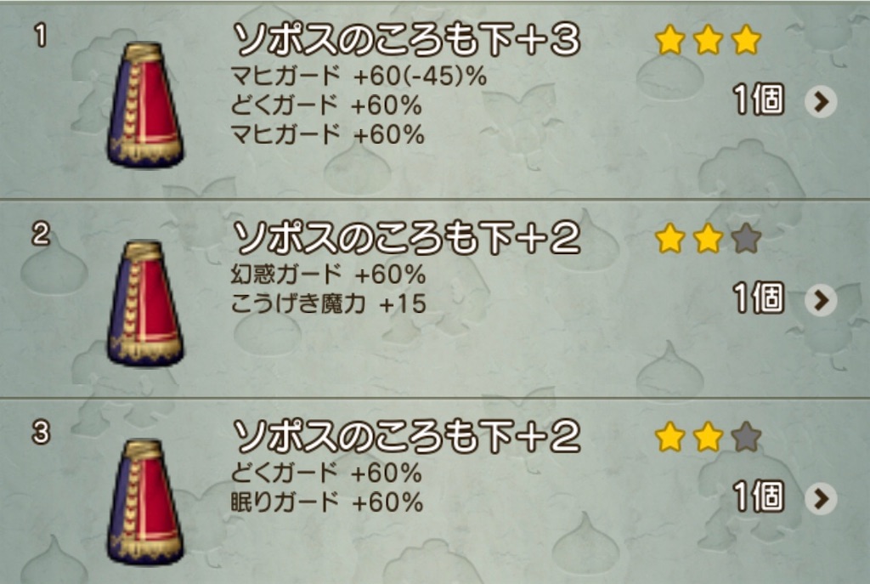Click the gray star in row 2
Viewport: 870px width, 584px height.
(746, 239)
